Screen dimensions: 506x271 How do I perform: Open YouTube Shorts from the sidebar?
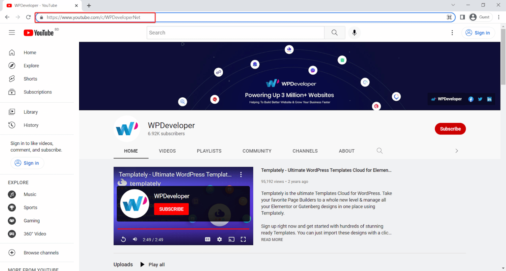(x=30, y=79)
